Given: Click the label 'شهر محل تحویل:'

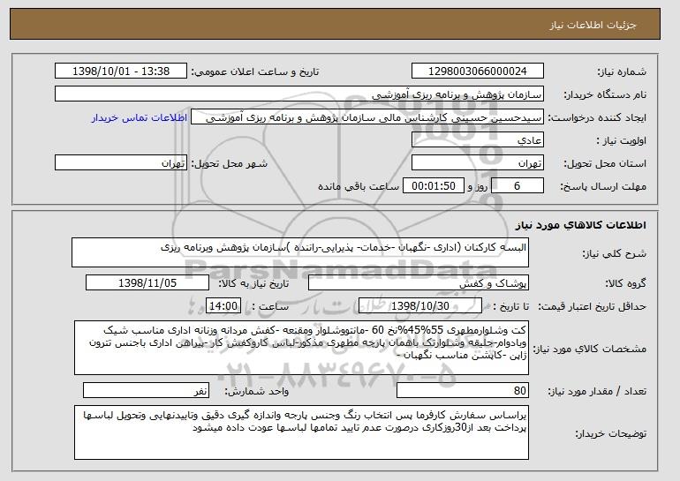Looking at the screenshot, I should pos(230,163).
